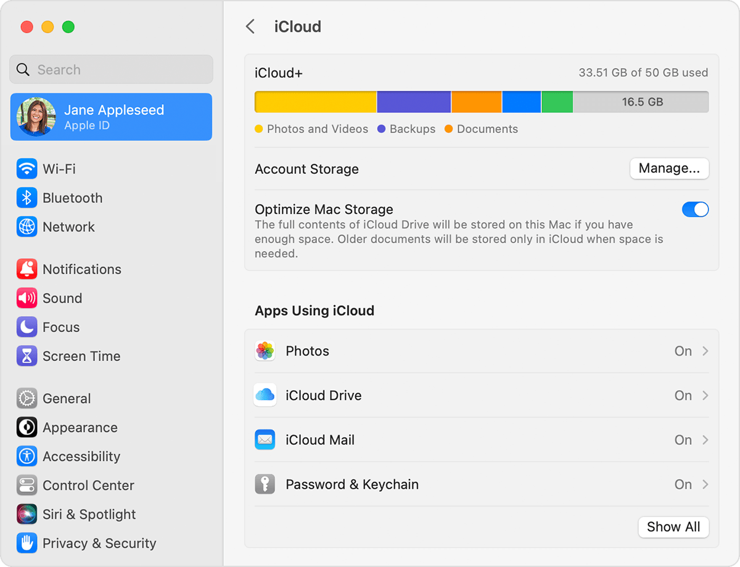740x567 pixels.
Task: Click the back chevron next to iCloud
Action: tap(250, 27)
